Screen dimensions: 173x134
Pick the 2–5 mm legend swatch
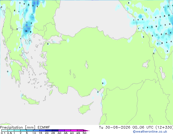[23, 130]
